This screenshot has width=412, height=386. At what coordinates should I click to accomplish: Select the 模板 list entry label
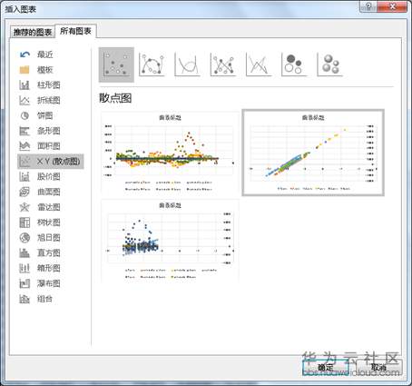tap(45, 70)
